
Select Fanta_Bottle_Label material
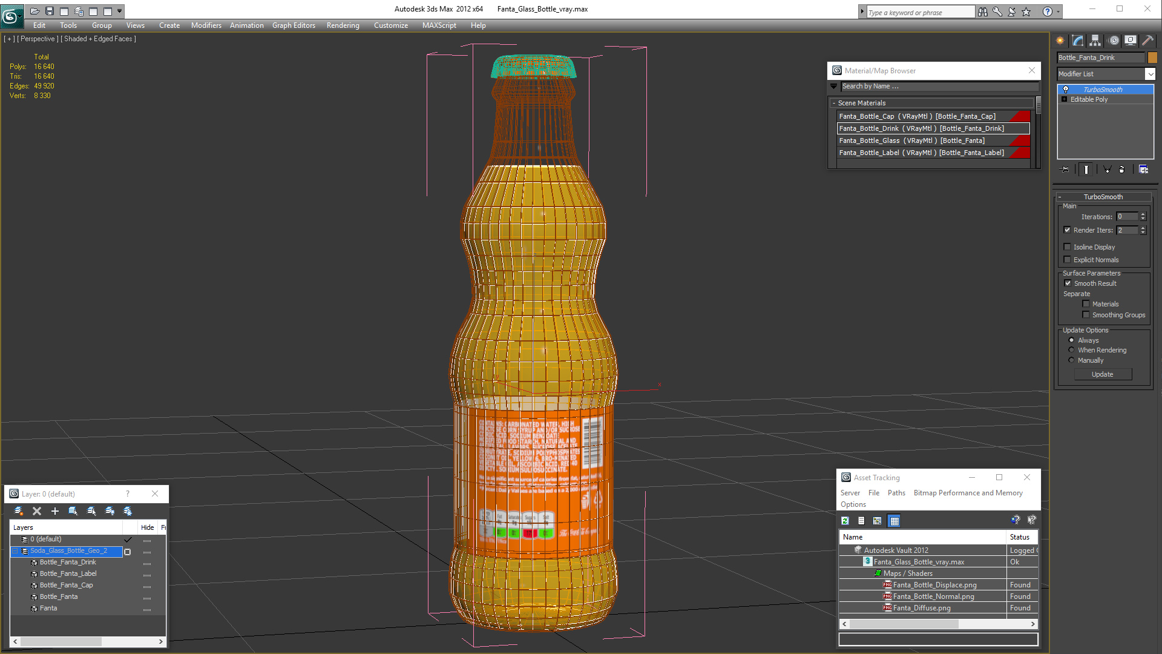[933, 153]
